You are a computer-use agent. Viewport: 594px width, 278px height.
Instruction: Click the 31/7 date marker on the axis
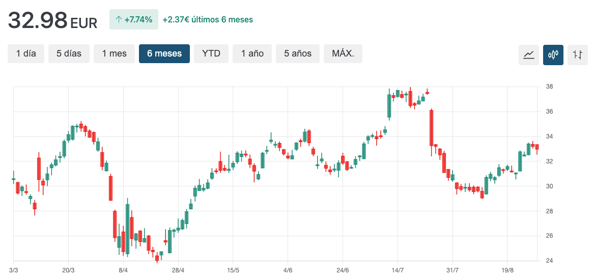[x=452, y=270]
